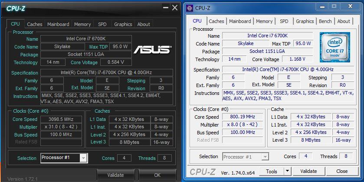
Task: Click Ext. Model 5E in right window
Action: pyautogui.click(x=289, y=85)
